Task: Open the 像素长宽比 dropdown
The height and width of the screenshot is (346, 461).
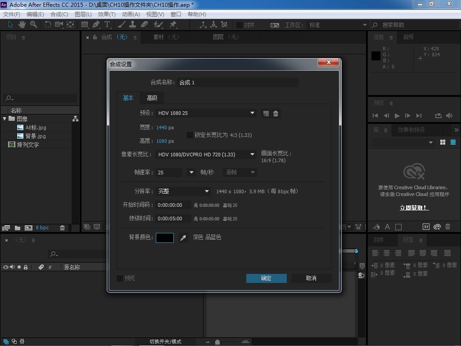Action: tap(206, 155)
